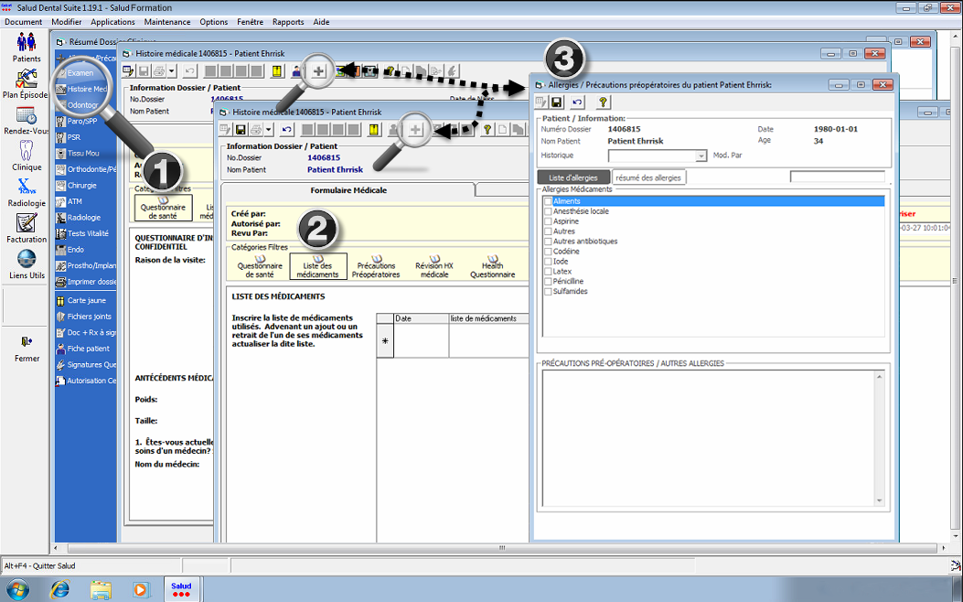This screenshot has height=602, width=963.
Task: Open the Maintenance menu
Action: pyautogui.click(x=167, y=22)
